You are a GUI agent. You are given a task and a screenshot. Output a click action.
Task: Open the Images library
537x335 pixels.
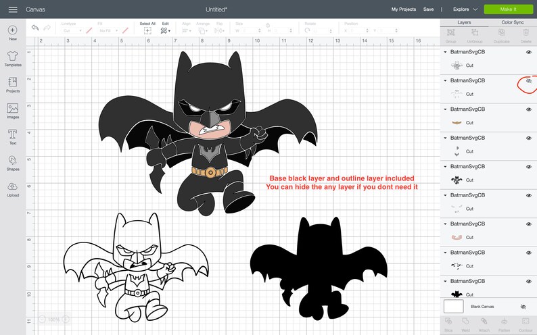click(13, 108)
